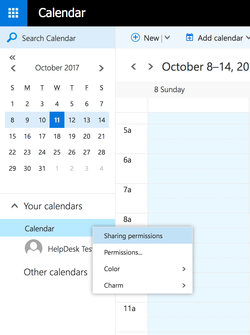Select October 18 in the mini calendar
The height and width of the screenshot is (335, 250).
tap(57, 136)
